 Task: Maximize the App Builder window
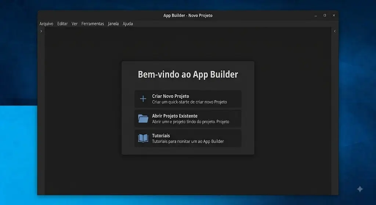click(x=325, y=15)
